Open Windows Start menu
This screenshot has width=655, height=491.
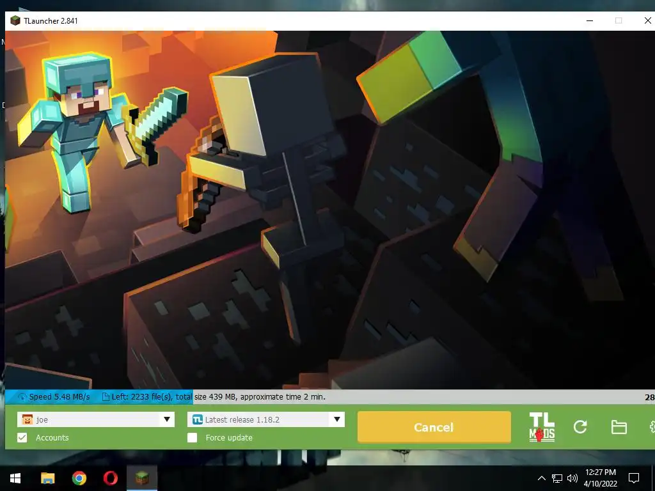point(15,478)
